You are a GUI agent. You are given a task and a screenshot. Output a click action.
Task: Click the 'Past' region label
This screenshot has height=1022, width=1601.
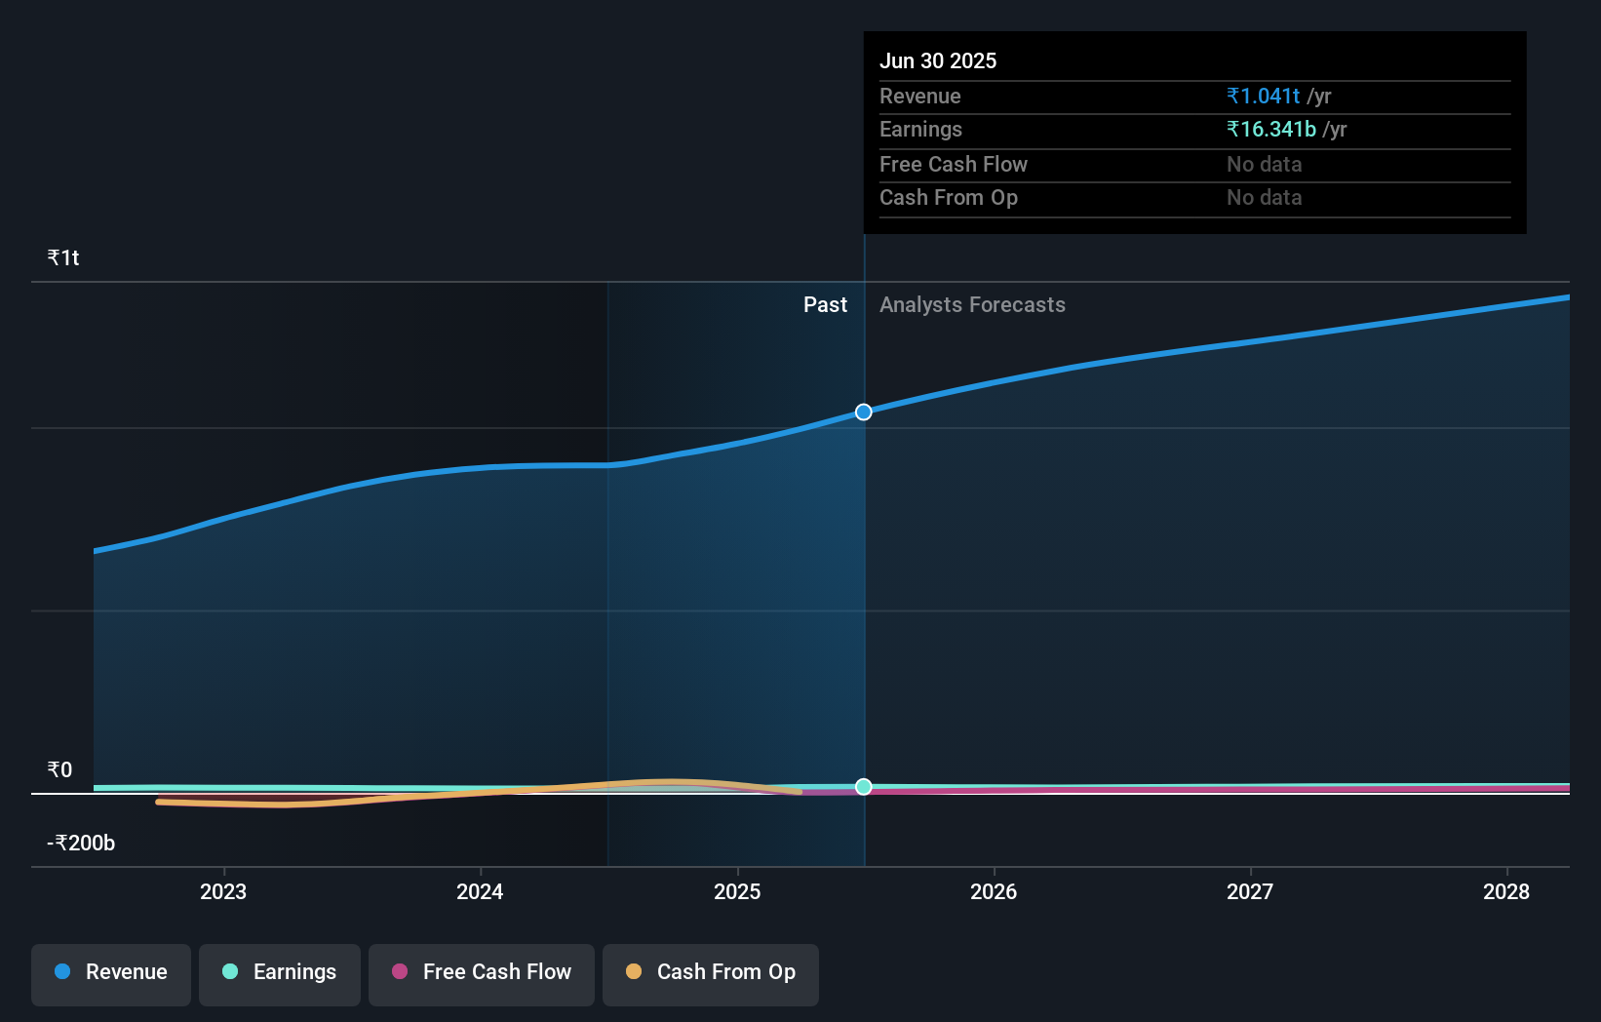pyautogui.click(x=825, y=304)
